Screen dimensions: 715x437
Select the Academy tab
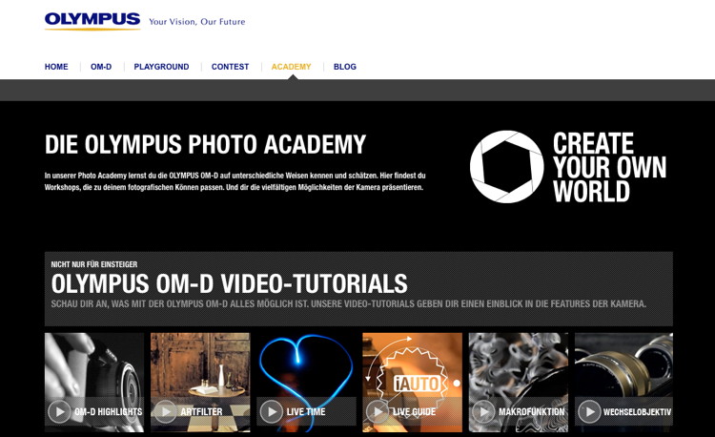pyautogui.click(x=291, y=67)
